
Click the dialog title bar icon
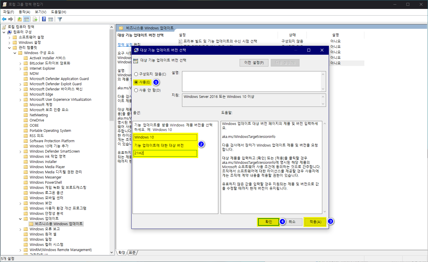[x=136, y=50]
